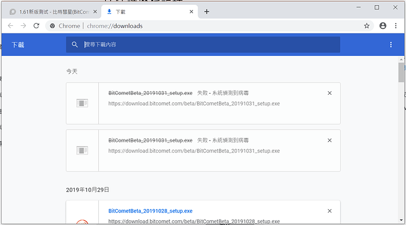Click the Chrome site info icon in address bar

click(x=52, y=26)
